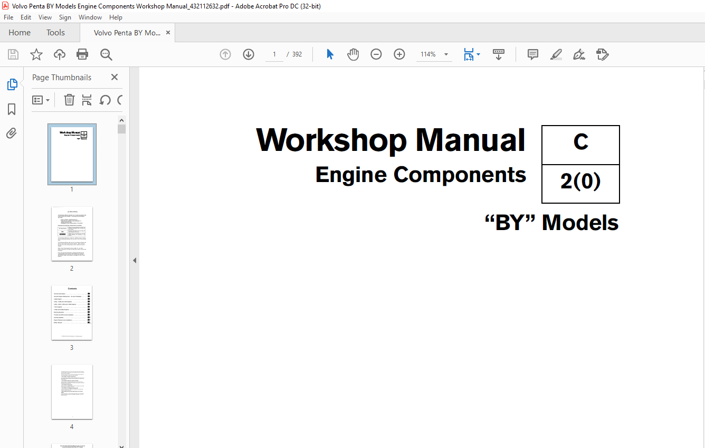705x448 pixels.
Task: Open fit page width options icon
Action: (x=471, y=54)
